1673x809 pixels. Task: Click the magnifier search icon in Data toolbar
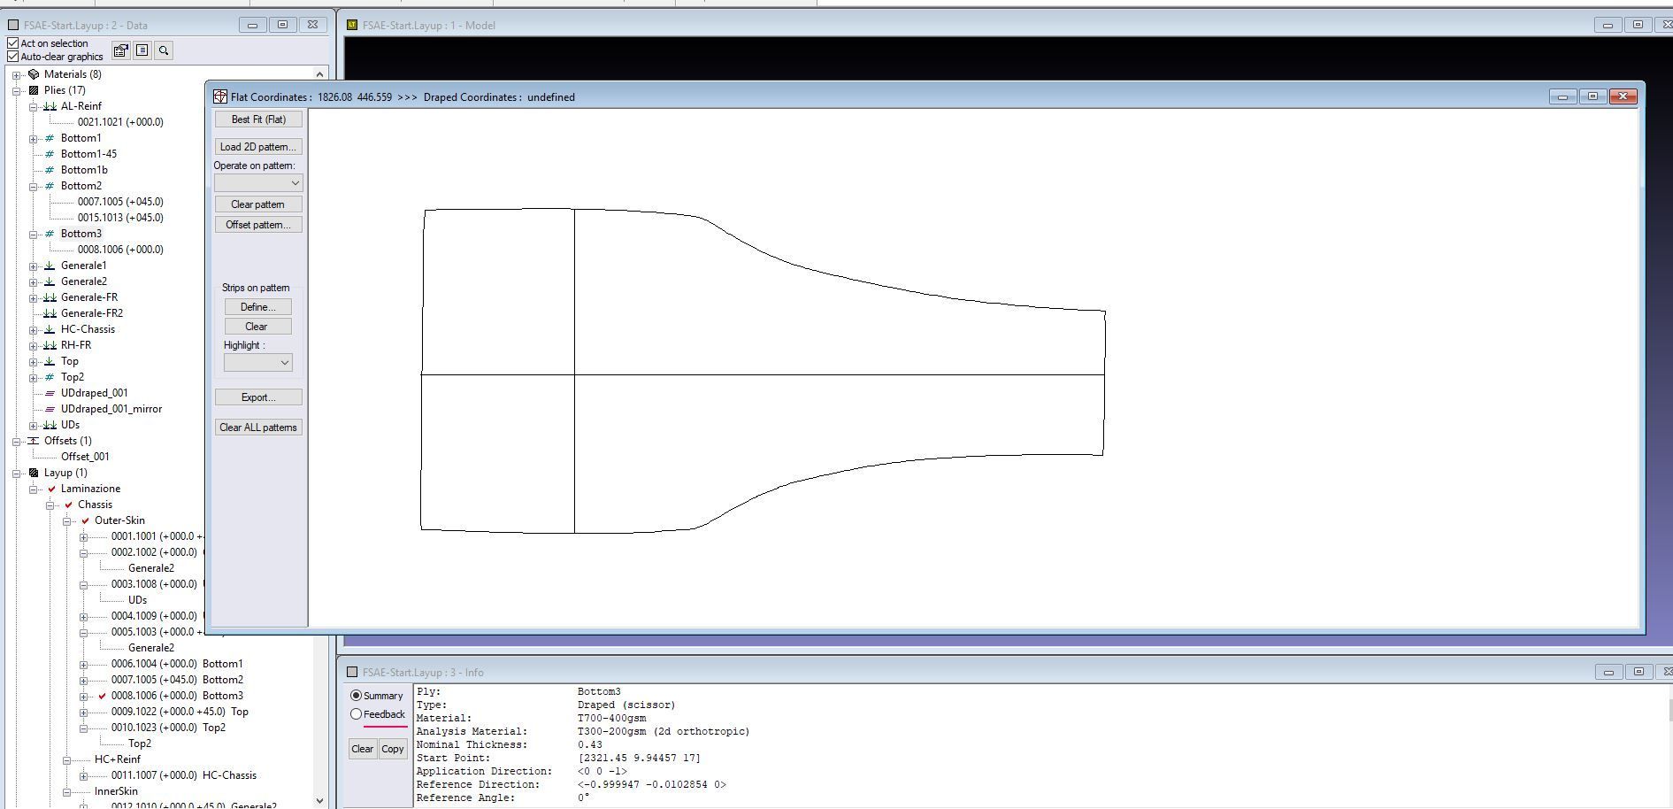[163, 50]
